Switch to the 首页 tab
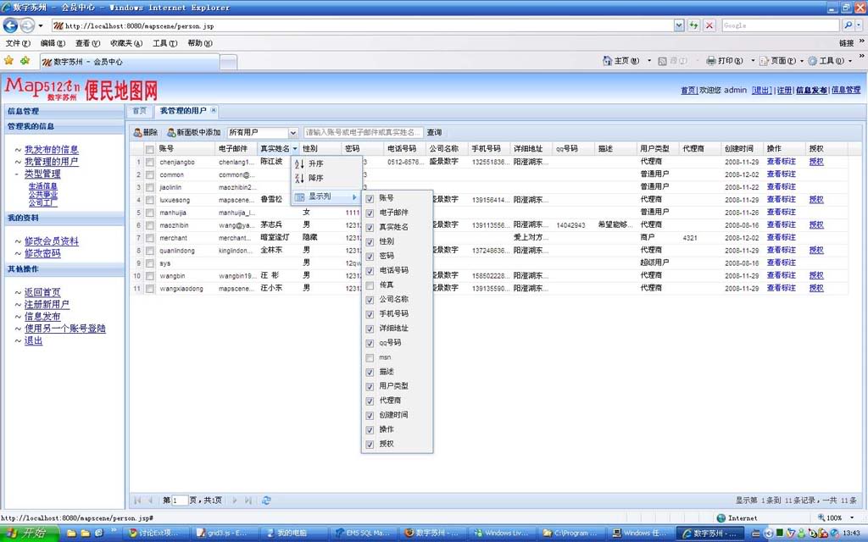The height and width of the screenshot is (542, 868). [x=140, y=111]
